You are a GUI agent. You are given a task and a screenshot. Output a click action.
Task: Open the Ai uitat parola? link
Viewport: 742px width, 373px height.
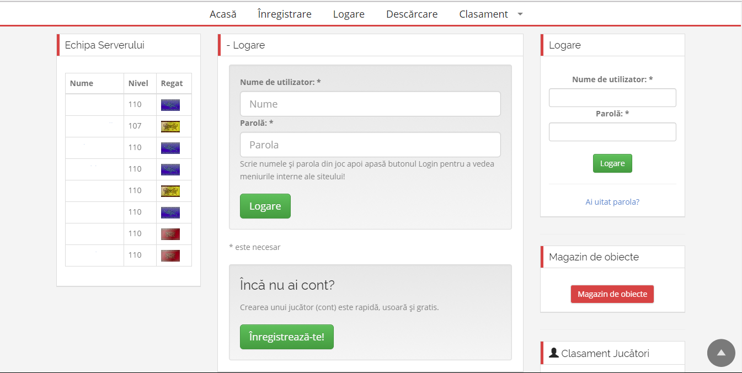(x=612, y=202)
